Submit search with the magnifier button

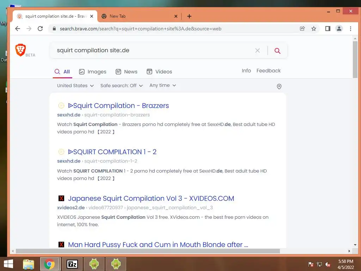click(277, 51)
